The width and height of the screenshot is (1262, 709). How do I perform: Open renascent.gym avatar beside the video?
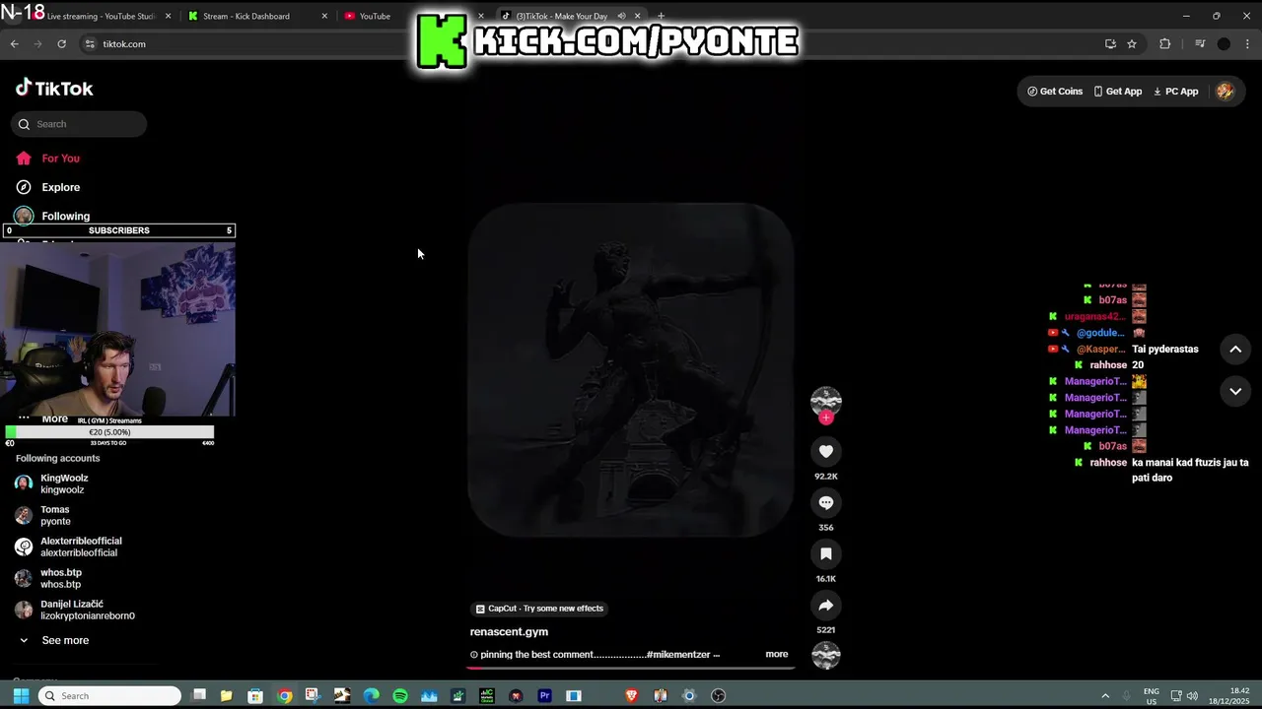(x=826, y=401)
